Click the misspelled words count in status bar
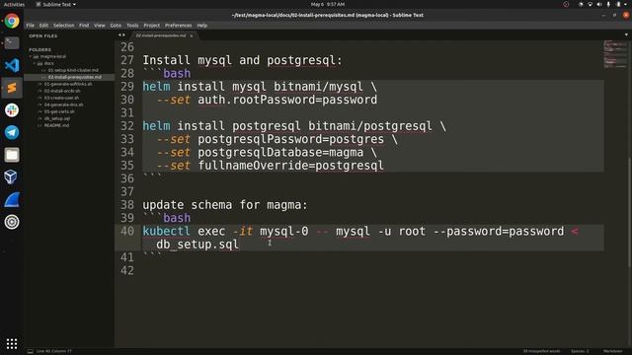This screenshot has width=632, height=355. pos(541,351)
